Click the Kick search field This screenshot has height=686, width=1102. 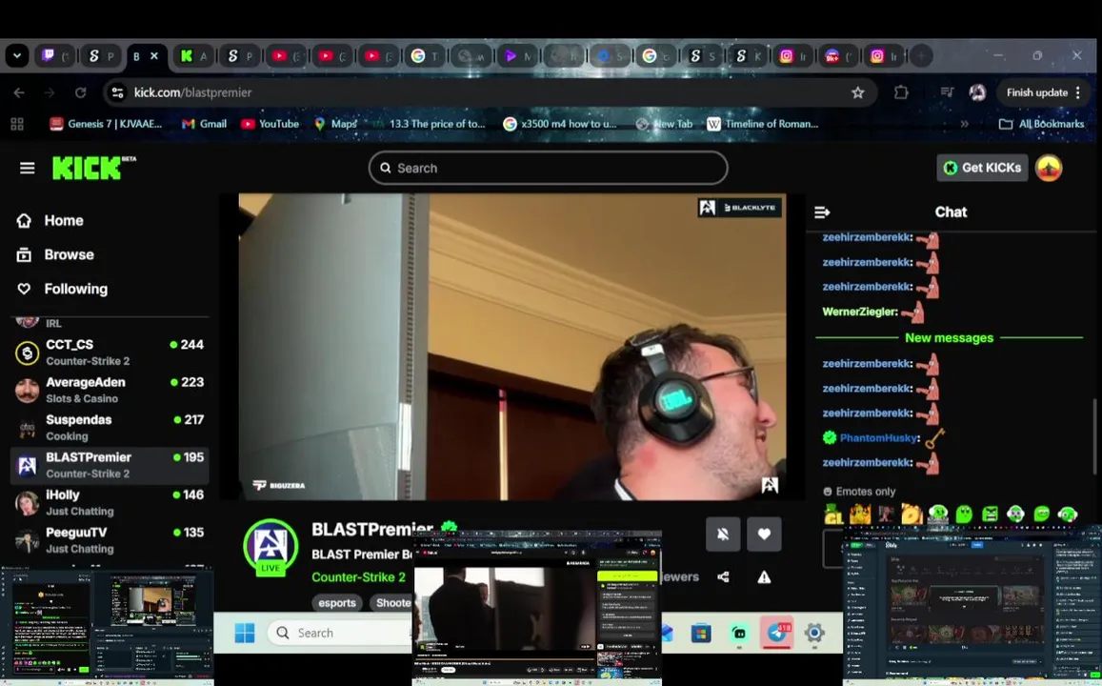549,168
